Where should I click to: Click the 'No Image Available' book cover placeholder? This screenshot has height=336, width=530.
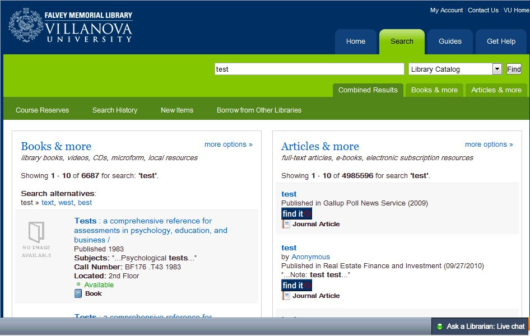(36, 240)
